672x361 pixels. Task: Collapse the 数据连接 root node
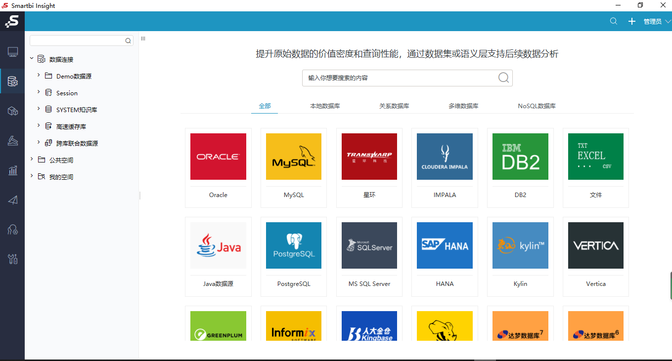tap(32, 58)
